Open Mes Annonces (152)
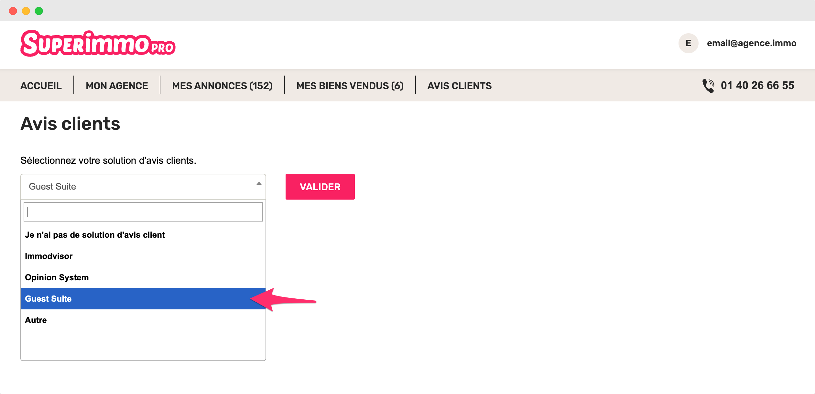Screen dimensions: 815x394 click(x=222, y=86)
